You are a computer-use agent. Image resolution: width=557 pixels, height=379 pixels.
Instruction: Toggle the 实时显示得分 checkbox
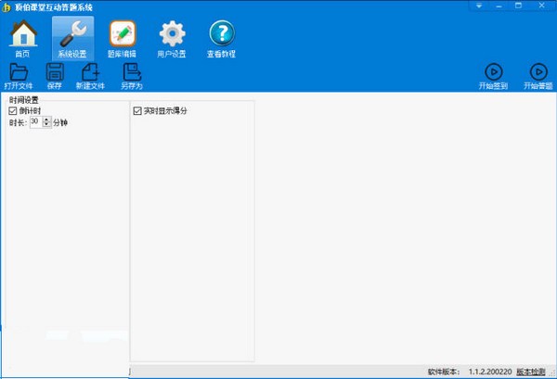(x=138, y=111)
